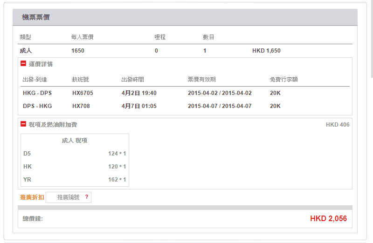Click the 免費行李額 column header
This screenshot has width=373, height=243.
(283, 80)
